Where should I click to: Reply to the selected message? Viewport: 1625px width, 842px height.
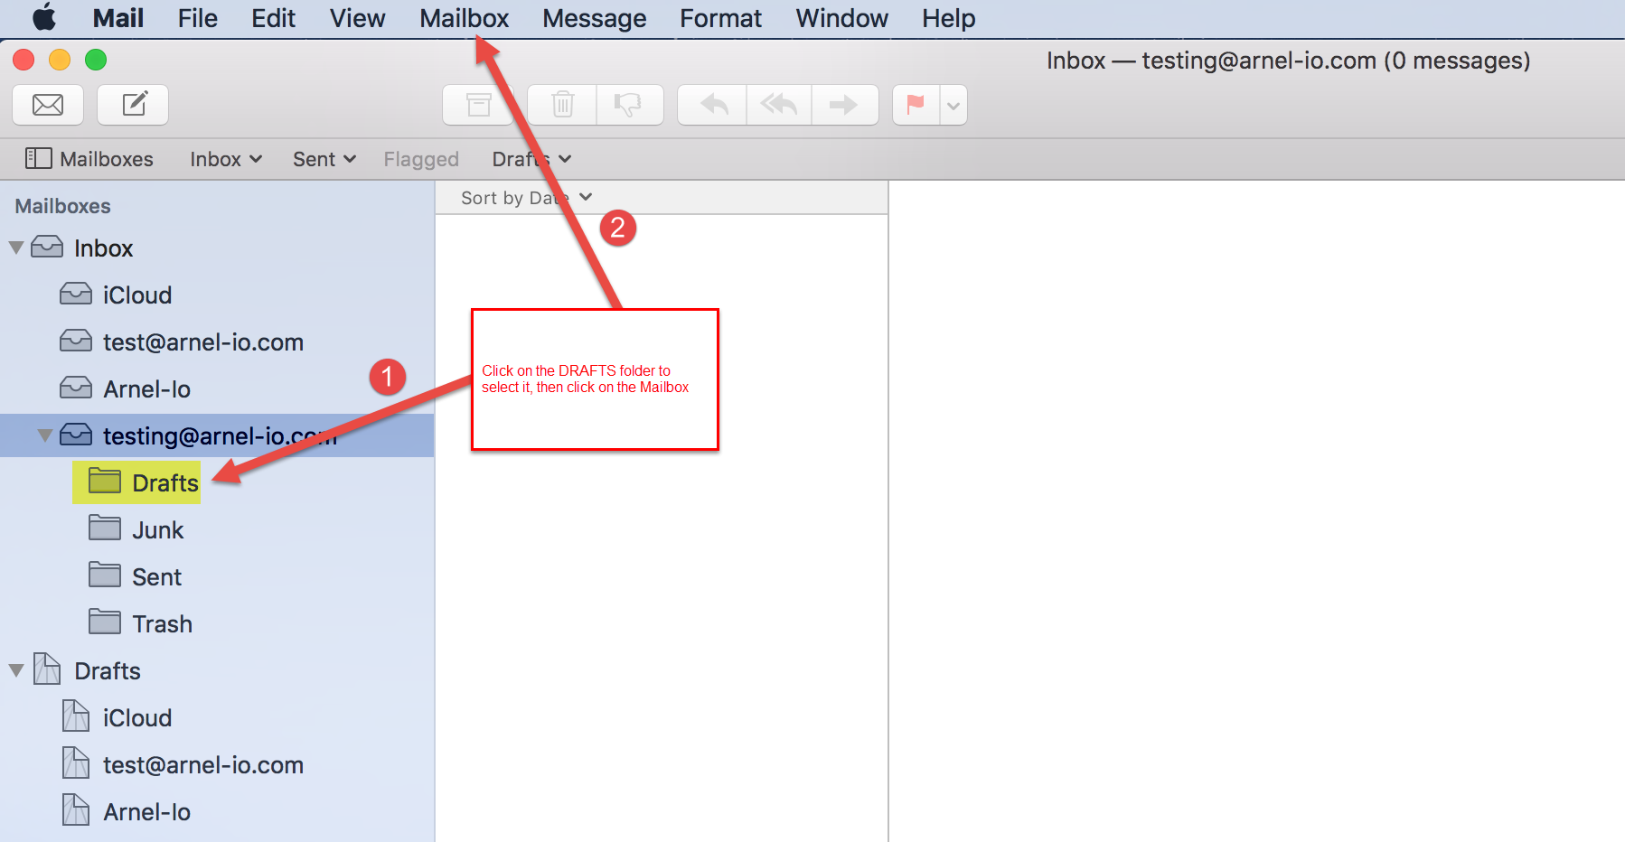[x=713, y=105]
